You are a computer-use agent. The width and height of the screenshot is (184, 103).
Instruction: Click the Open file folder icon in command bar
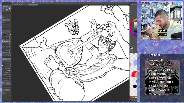coord(18,3)
